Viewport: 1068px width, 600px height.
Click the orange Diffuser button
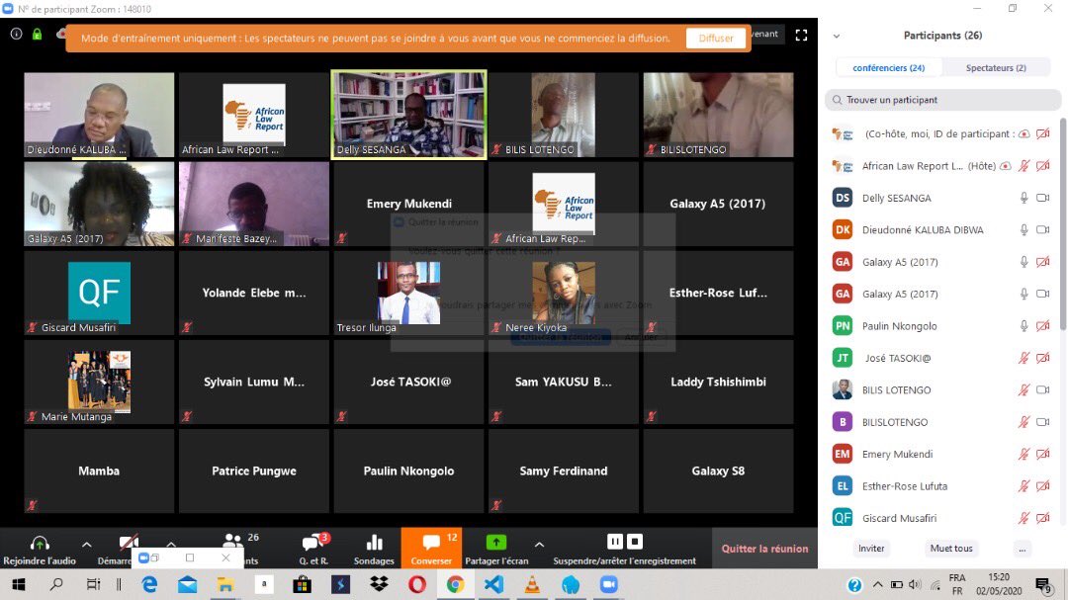(x=716, y=39)
